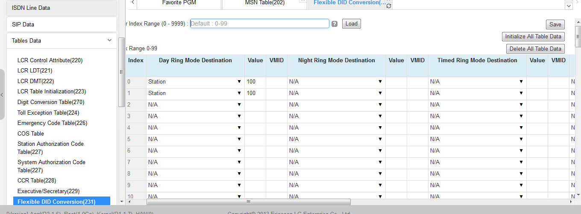Viewport: 581px width, 214px height.
Task: Click the horizontal scrollbar under the table
Action: coord(248,202)
